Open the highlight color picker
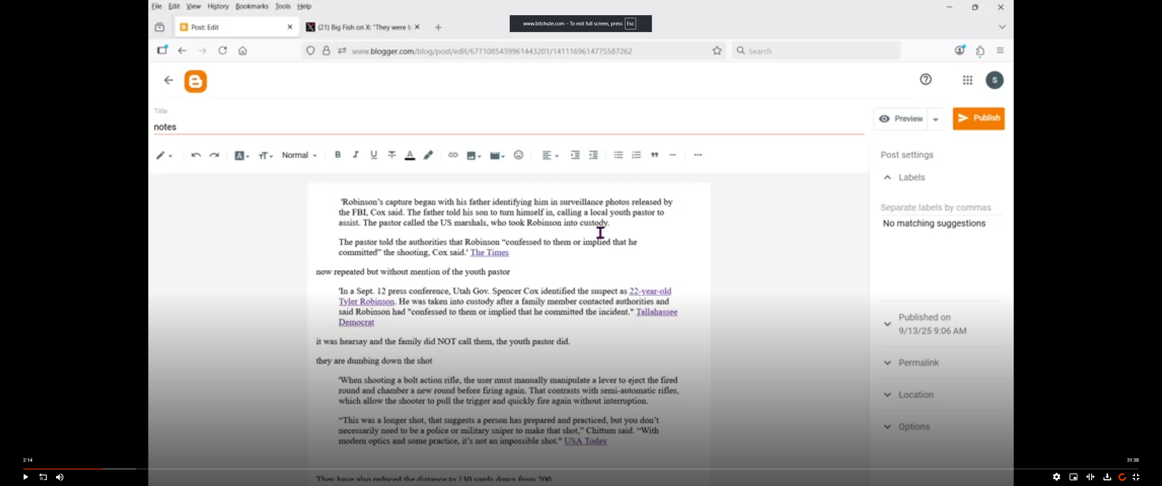 coord(428,155)
